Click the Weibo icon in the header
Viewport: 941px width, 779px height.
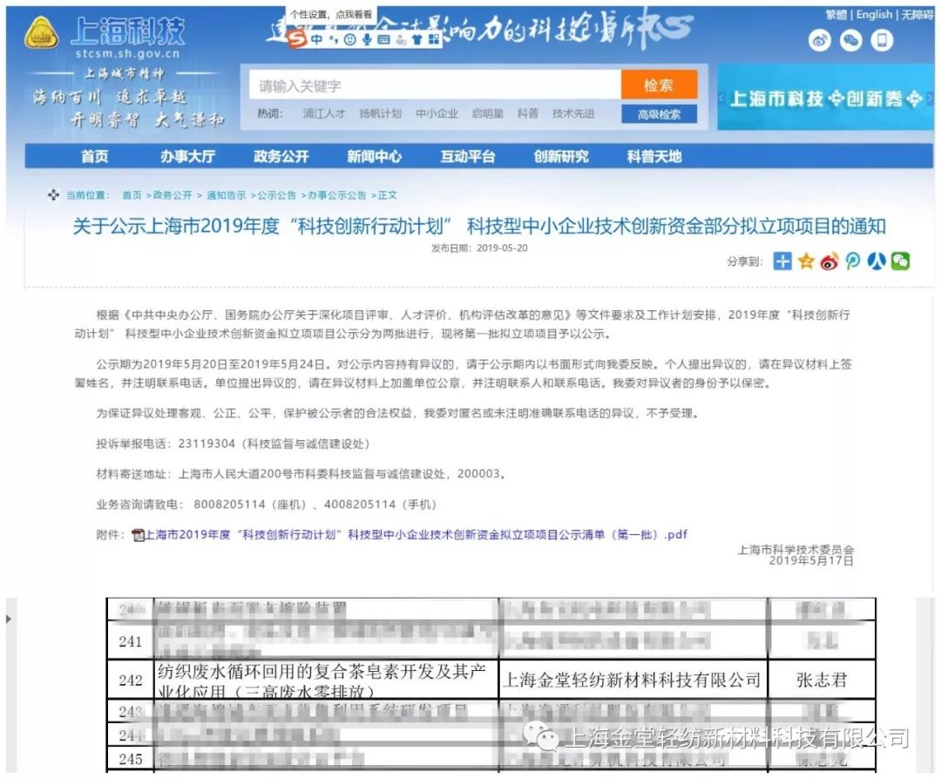pos(820,40)
